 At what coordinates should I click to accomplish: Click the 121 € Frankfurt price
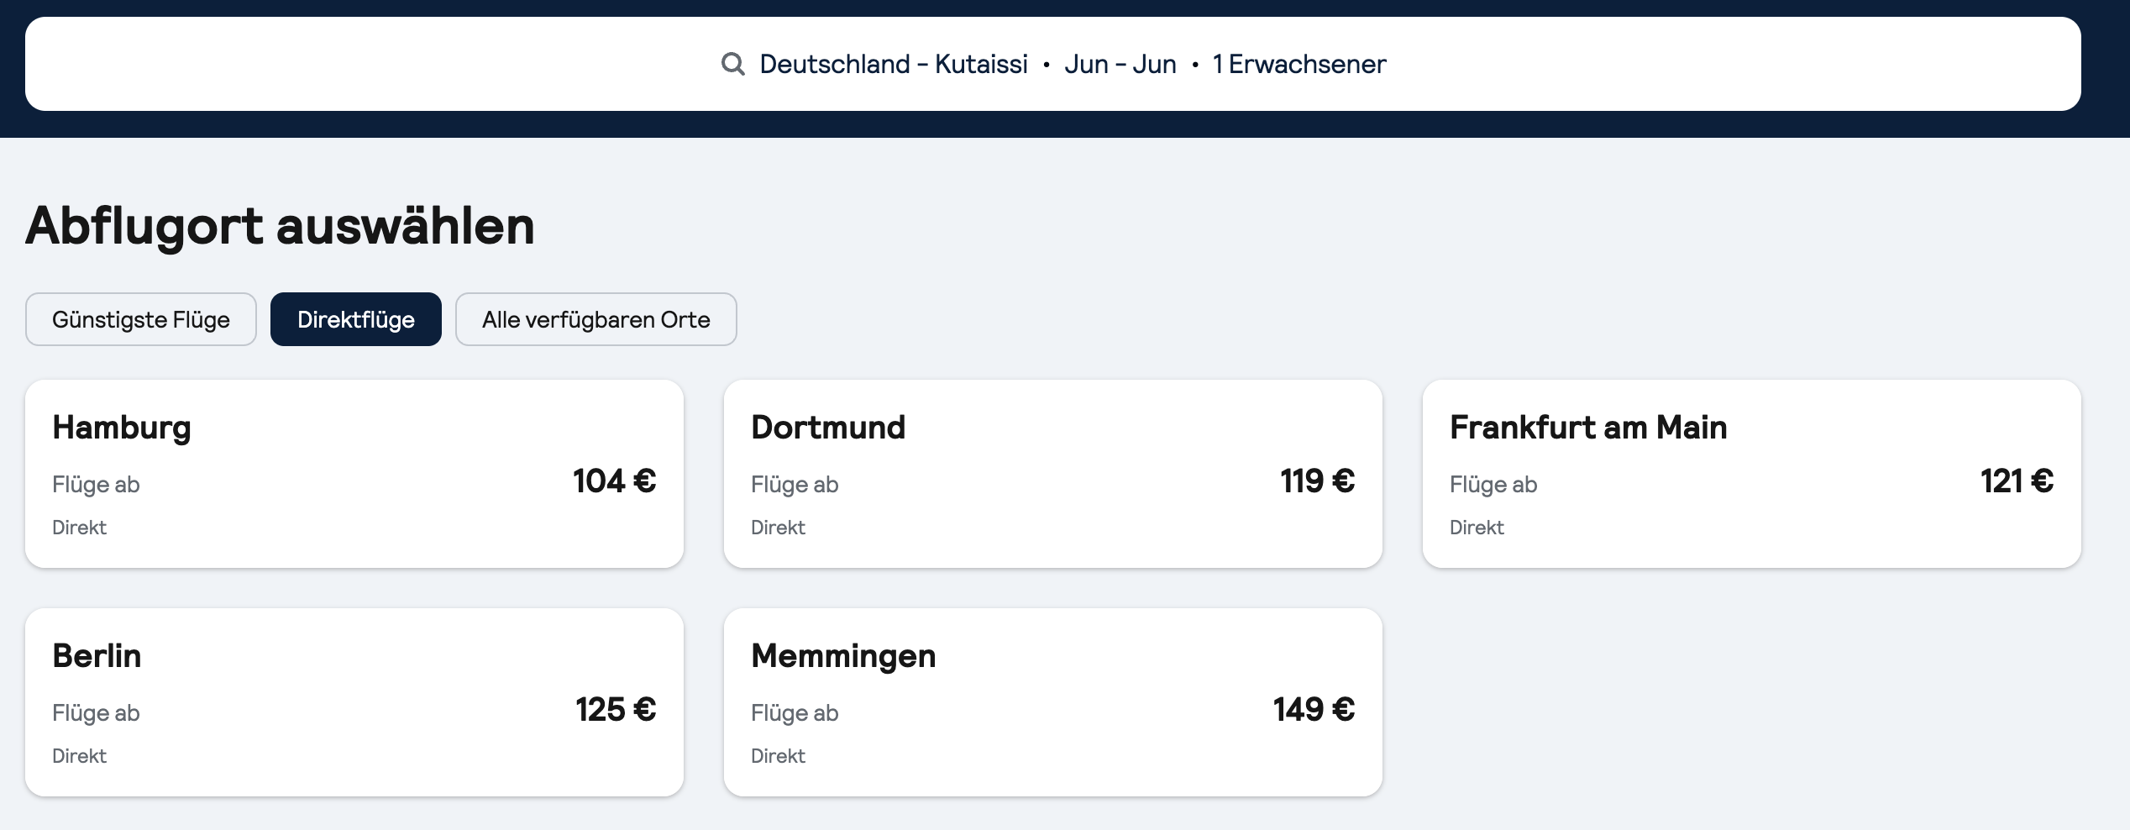click(2017, 481)
